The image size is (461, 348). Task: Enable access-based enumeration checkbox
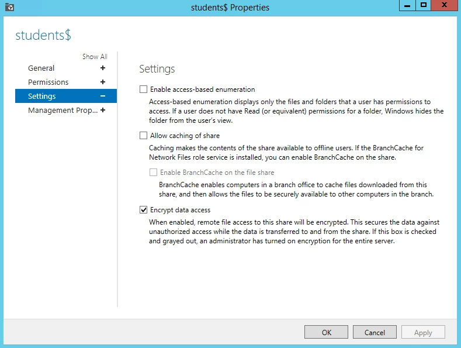143,89
